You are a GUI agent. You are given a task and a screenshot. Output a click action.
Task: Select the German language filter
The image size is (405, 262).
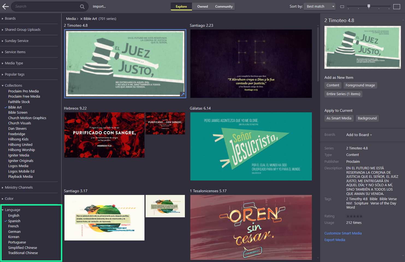click(14, 231)
